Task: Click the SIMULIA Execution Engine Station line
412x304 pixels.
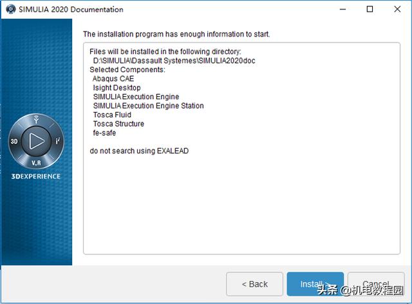Action: 149,106
